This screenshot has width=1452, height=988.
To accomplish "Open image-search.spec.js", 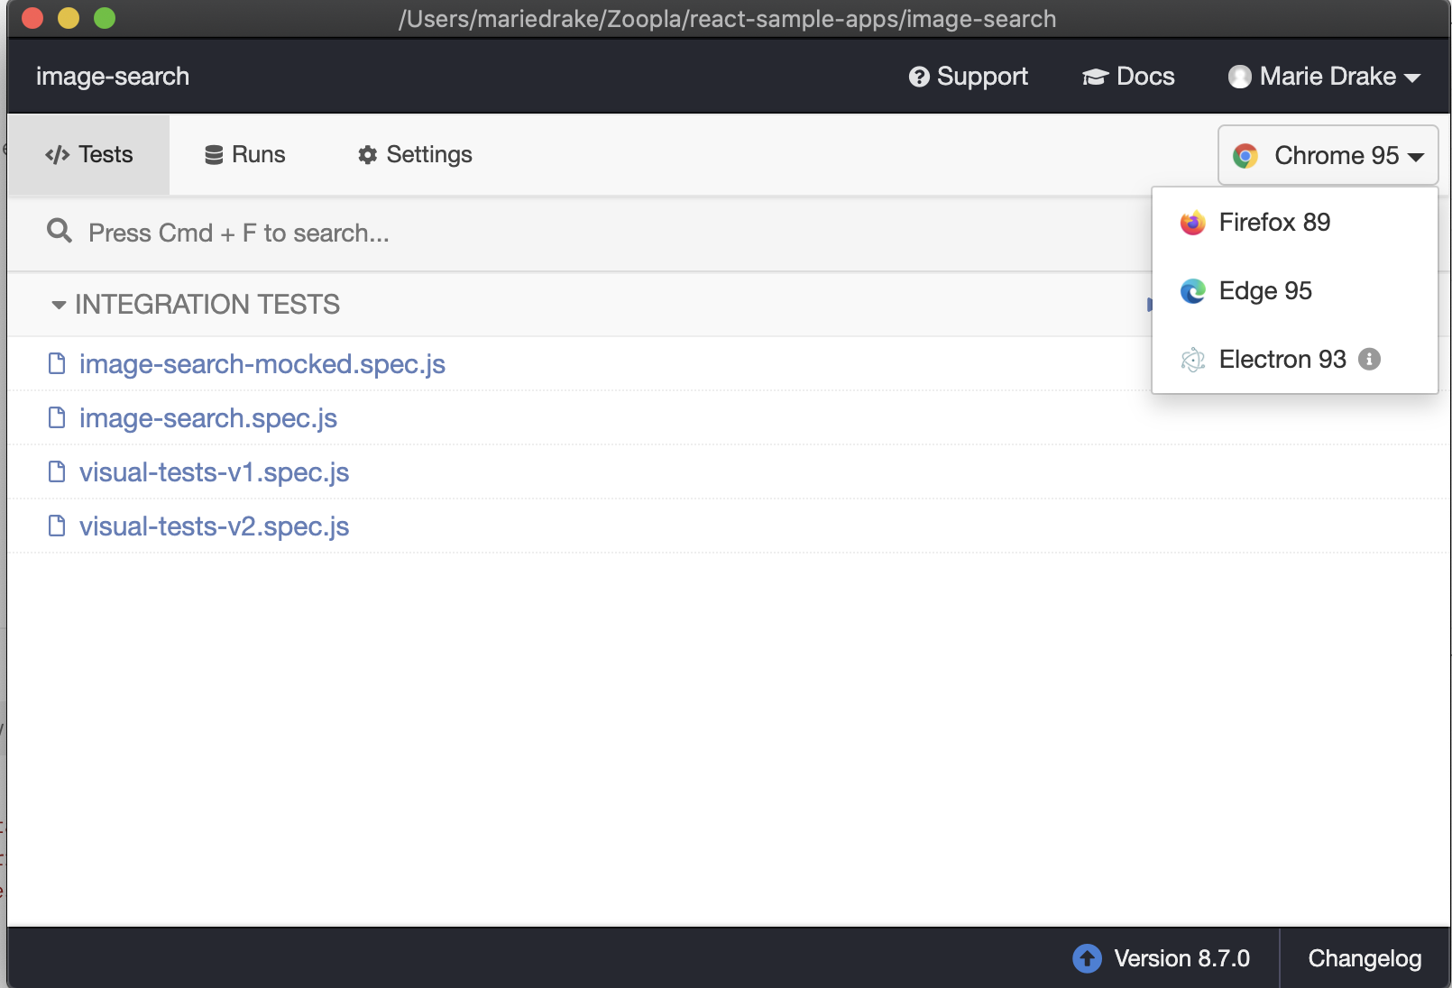I will (x=208, y=418).
